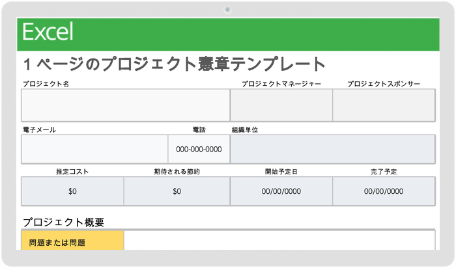456x268 pixels.
Task: Click the プロジェクト名 input cell
Action: click(126, 105)
